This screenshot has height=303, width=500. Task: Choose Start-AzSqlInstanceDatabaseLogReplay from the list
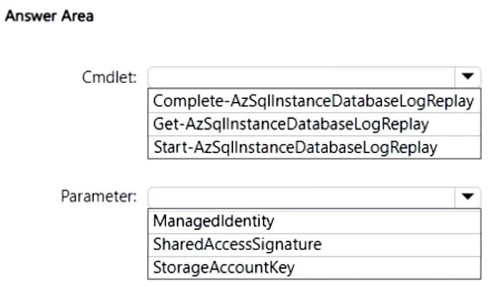[315, 147]
